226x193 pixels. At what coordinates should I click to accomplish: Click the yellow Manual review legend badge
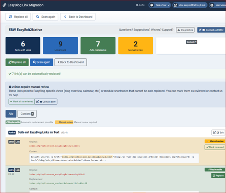(x=64, y=122)
